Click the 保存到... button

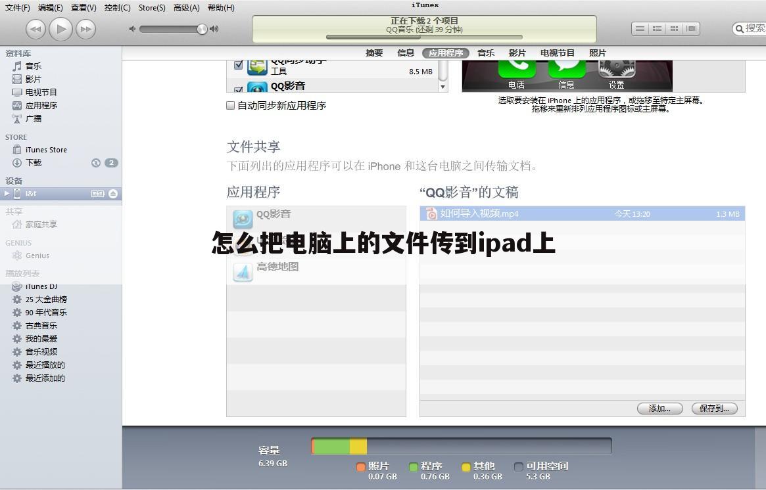tap(714, 408)
